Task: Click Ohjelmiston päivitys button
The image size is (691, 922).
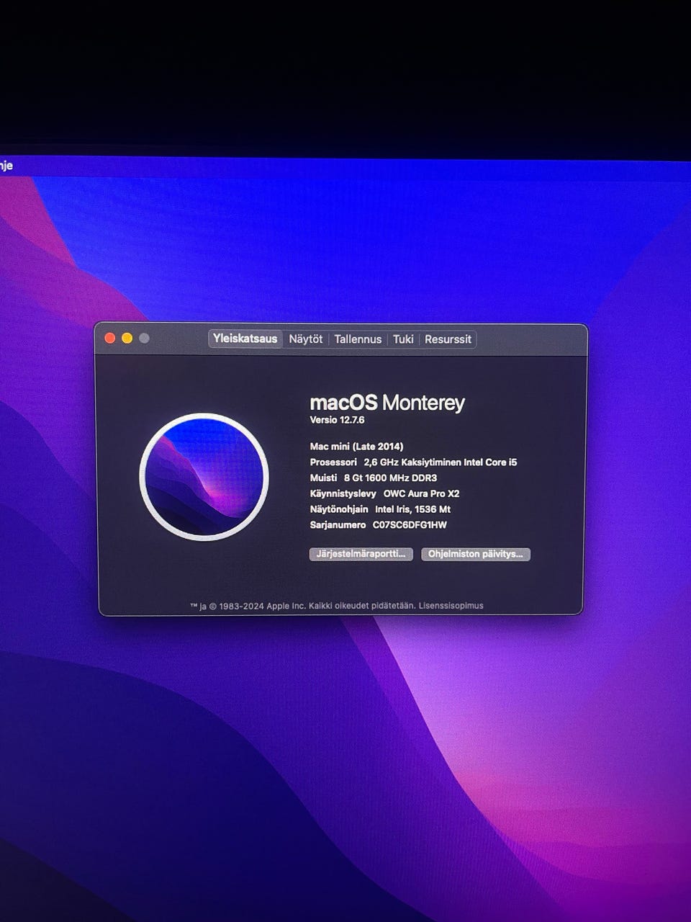Action: pos(476,554)
